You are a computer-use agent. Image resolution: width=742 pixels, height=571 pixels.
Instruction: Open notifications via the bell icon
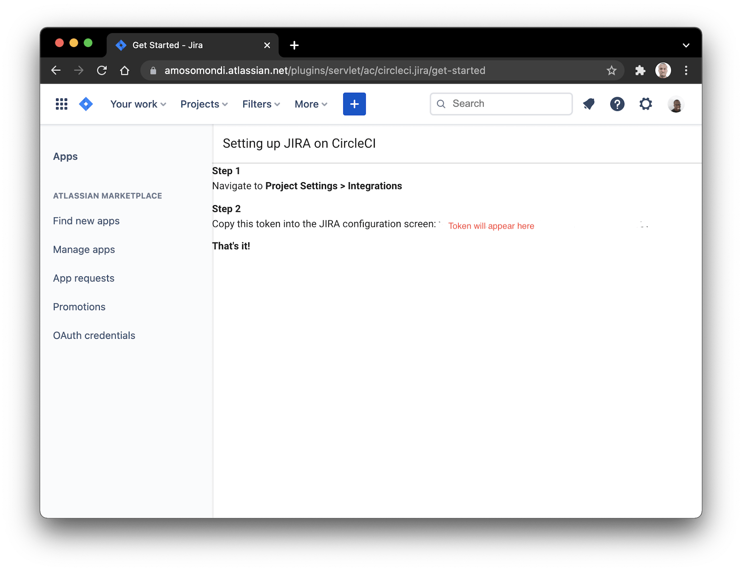589,104
